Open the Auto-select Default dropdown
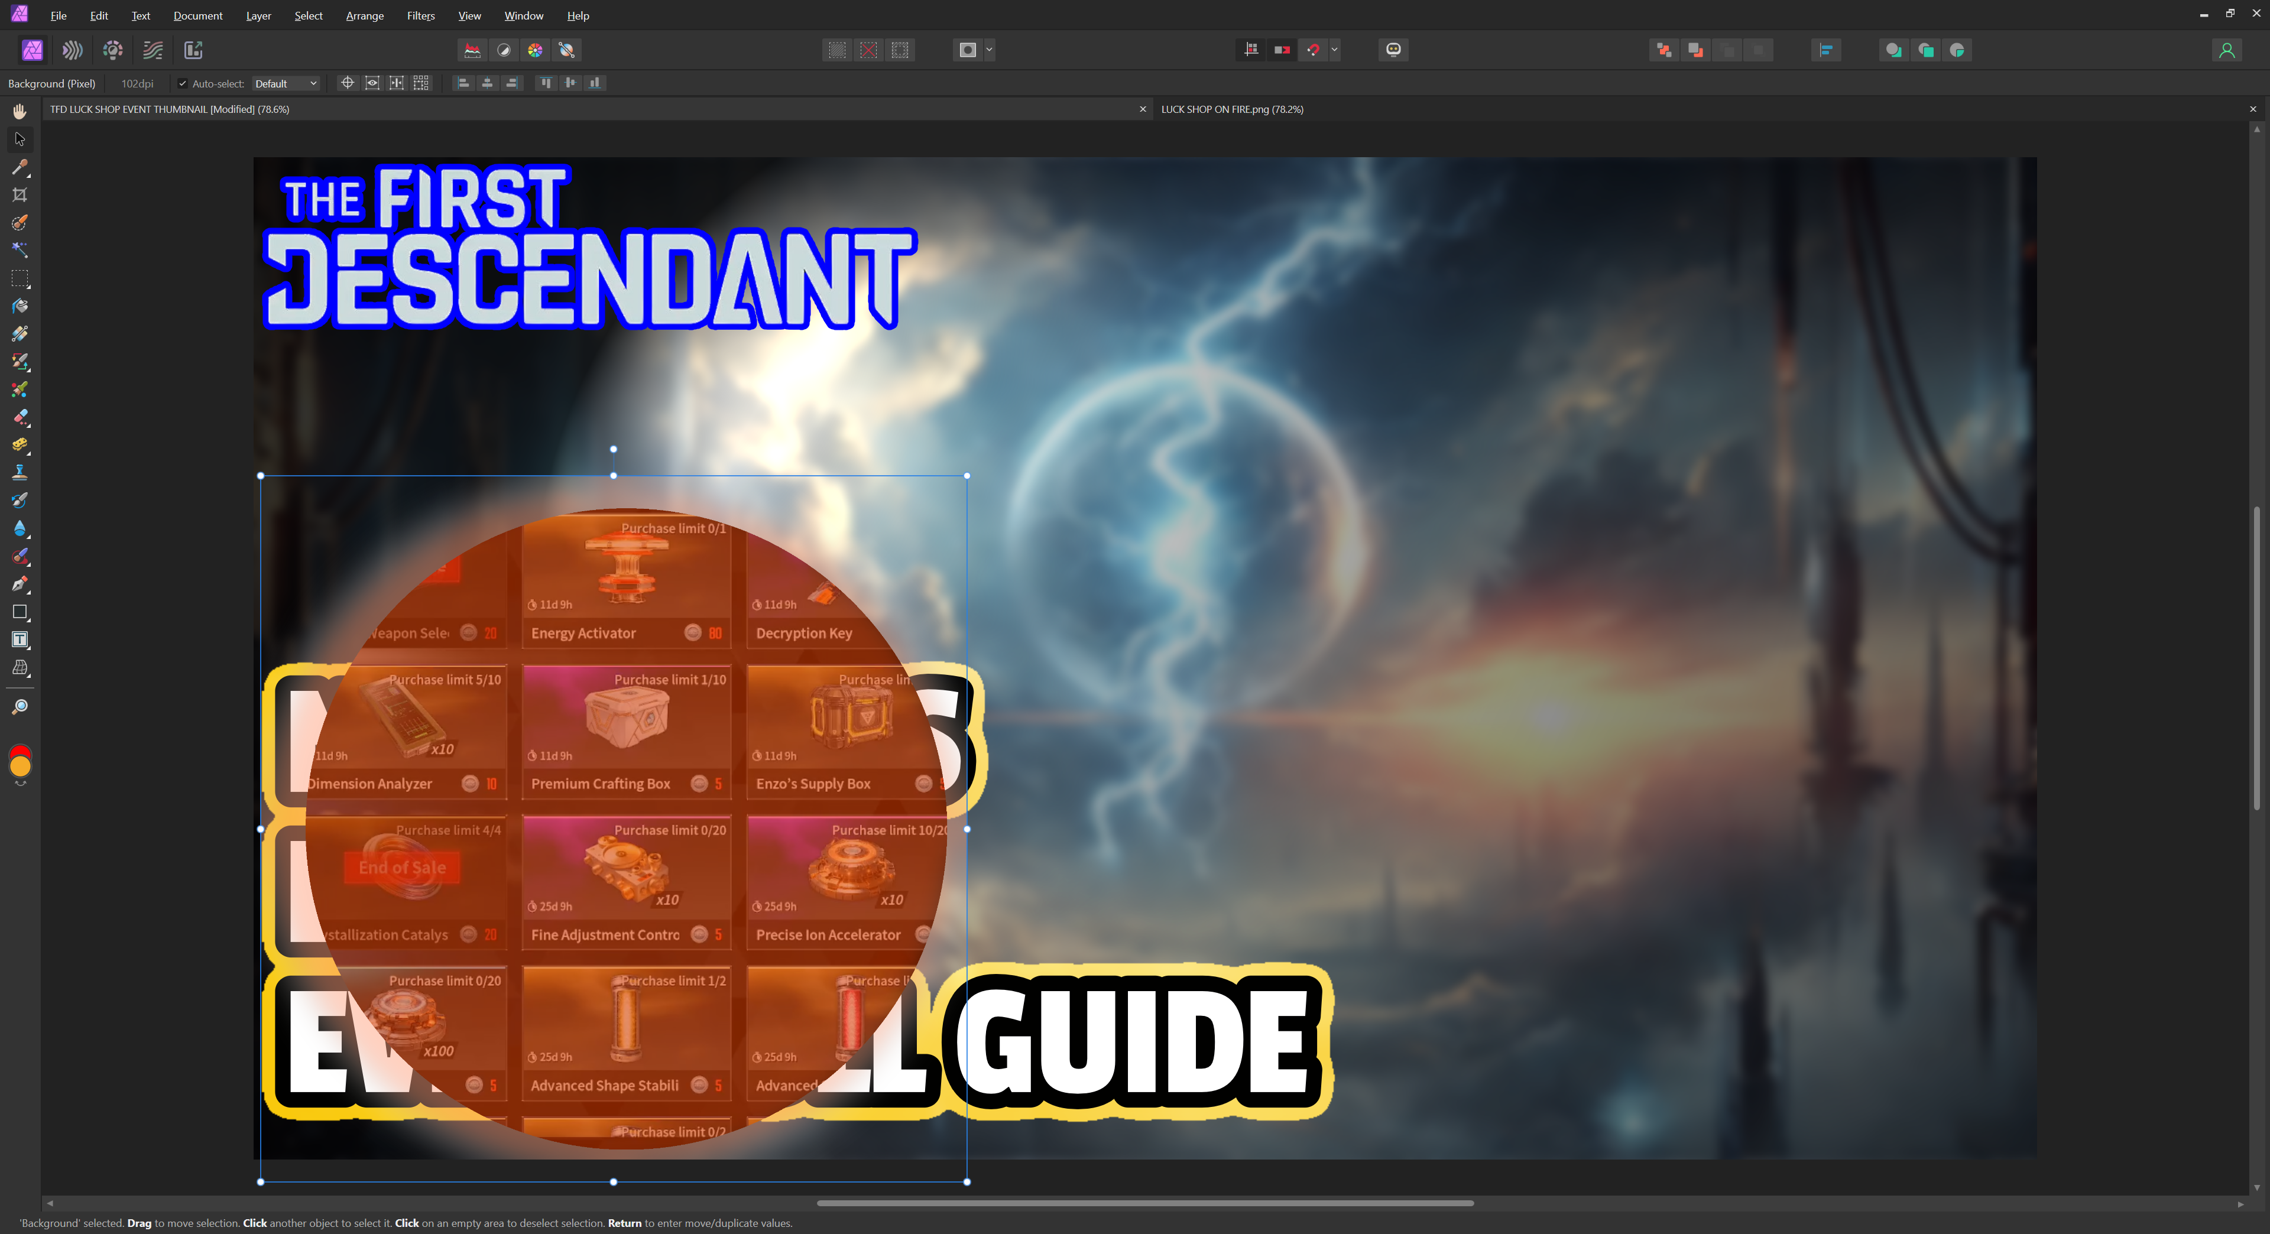Image resolution: width=2270 pixels, height=1234 pixels. click(286, 84)
